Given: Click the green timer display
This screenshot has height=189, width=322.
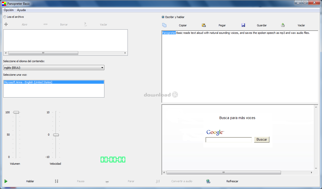Looking at the screenshot, I should 113,160.
